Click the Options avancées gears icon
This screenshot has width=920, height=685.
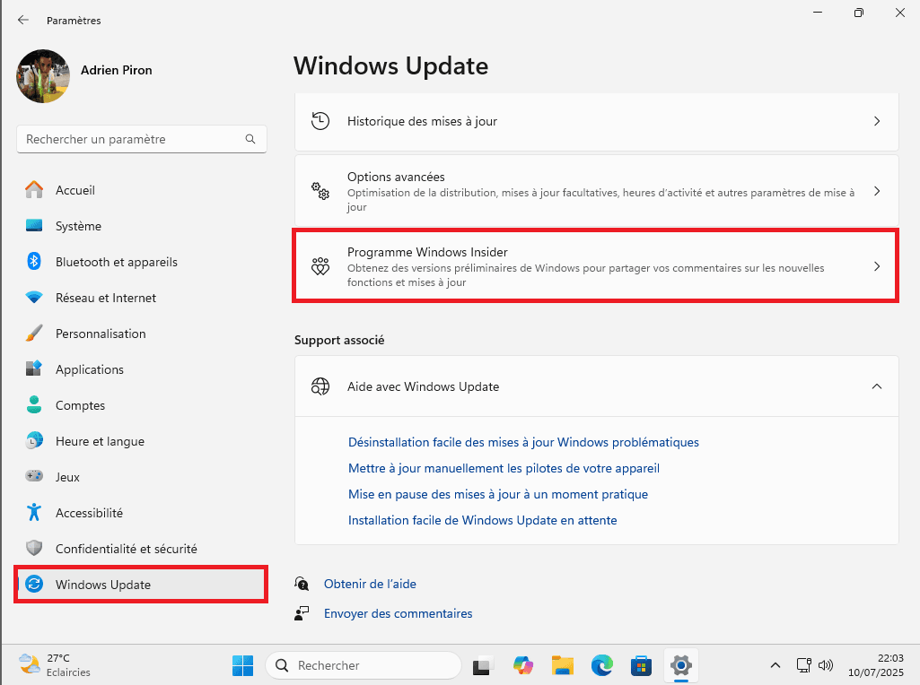(320, 191)
